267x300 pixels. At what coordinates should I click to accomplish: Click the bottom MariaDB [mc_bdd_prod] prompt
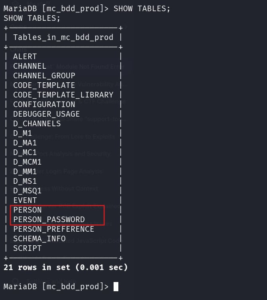point(56,286)
